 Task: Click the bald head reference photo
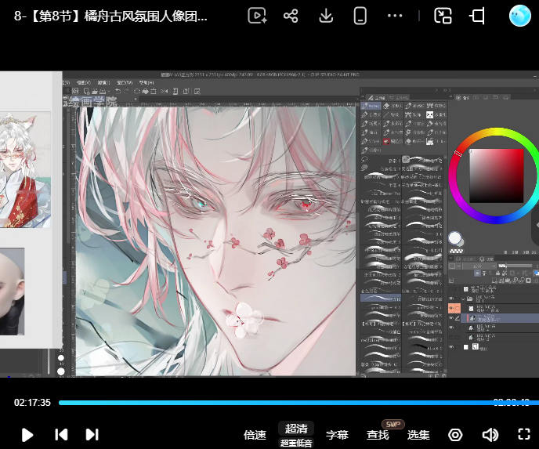tap(12, 291)
